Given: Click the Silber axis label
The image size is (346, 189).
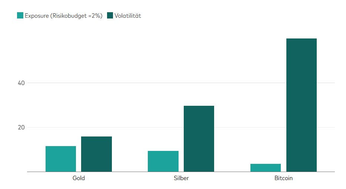Looking at the screenshot, I should pyautogui.click(x=181, y=178).
